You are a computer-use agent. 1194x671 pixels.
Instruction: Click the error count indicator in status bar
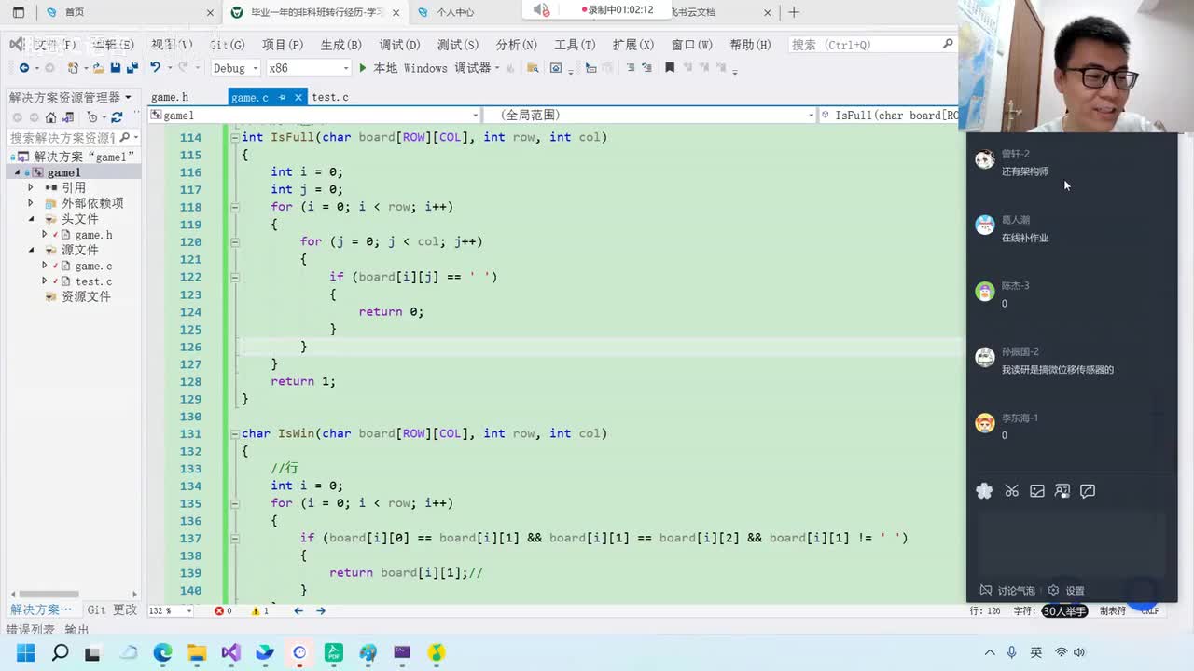pos(223,611)
